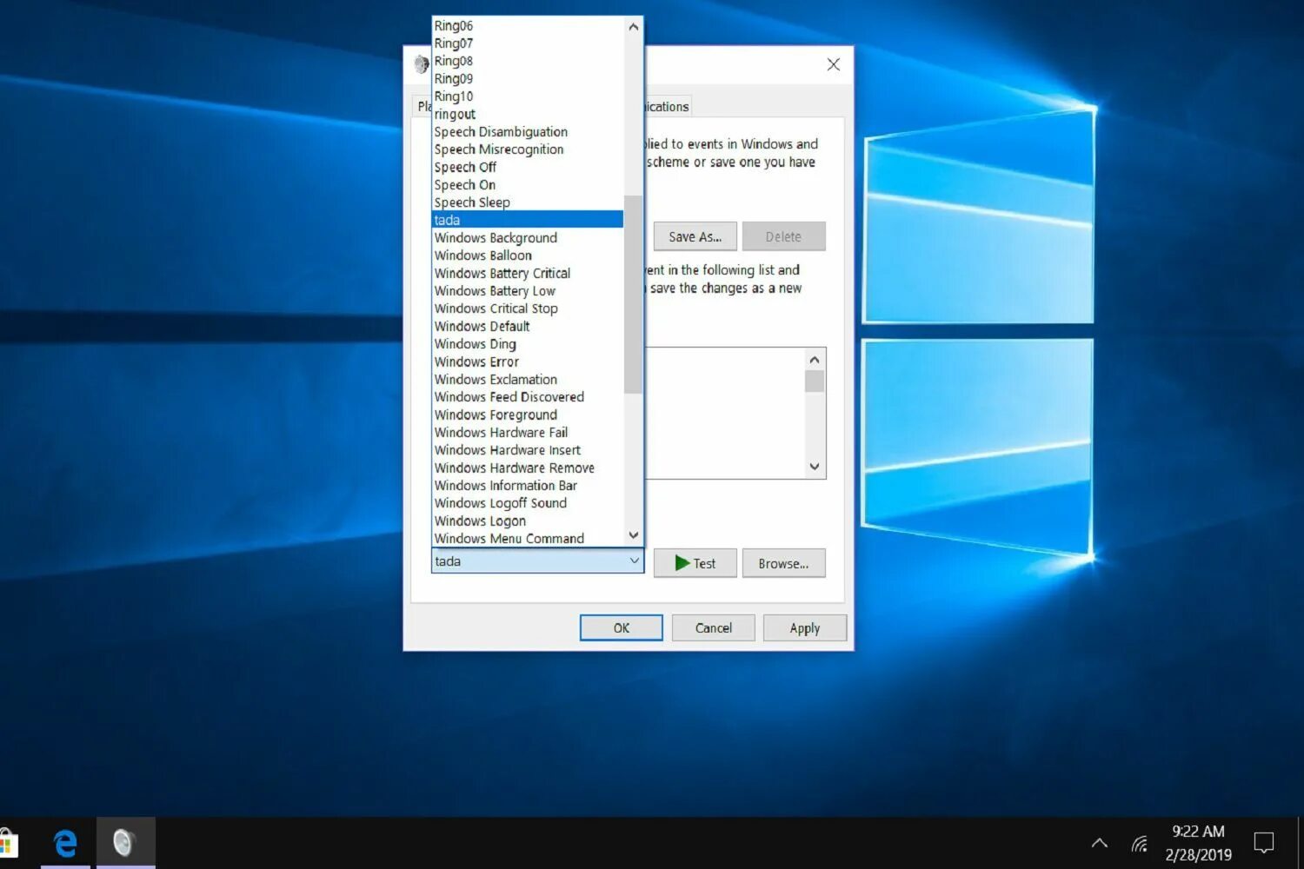Click the green Test play icon
1304x869 pixels.
(x=682, y=563)
